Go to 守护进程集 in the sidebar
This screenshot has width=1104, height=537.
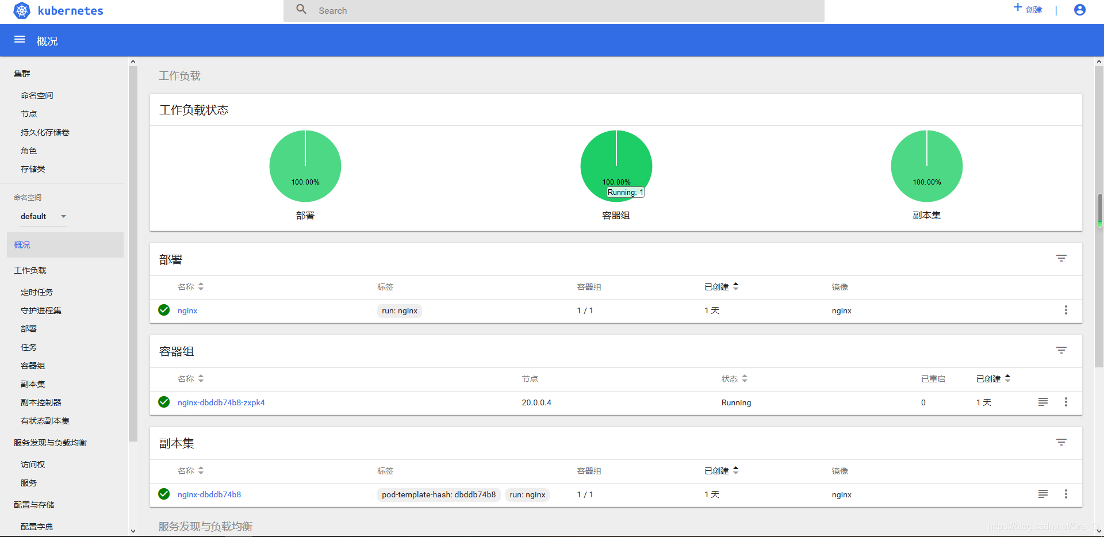pyautogui.click(x=41, y=310)
